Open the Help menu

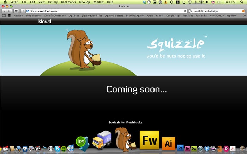coord(110,2)
